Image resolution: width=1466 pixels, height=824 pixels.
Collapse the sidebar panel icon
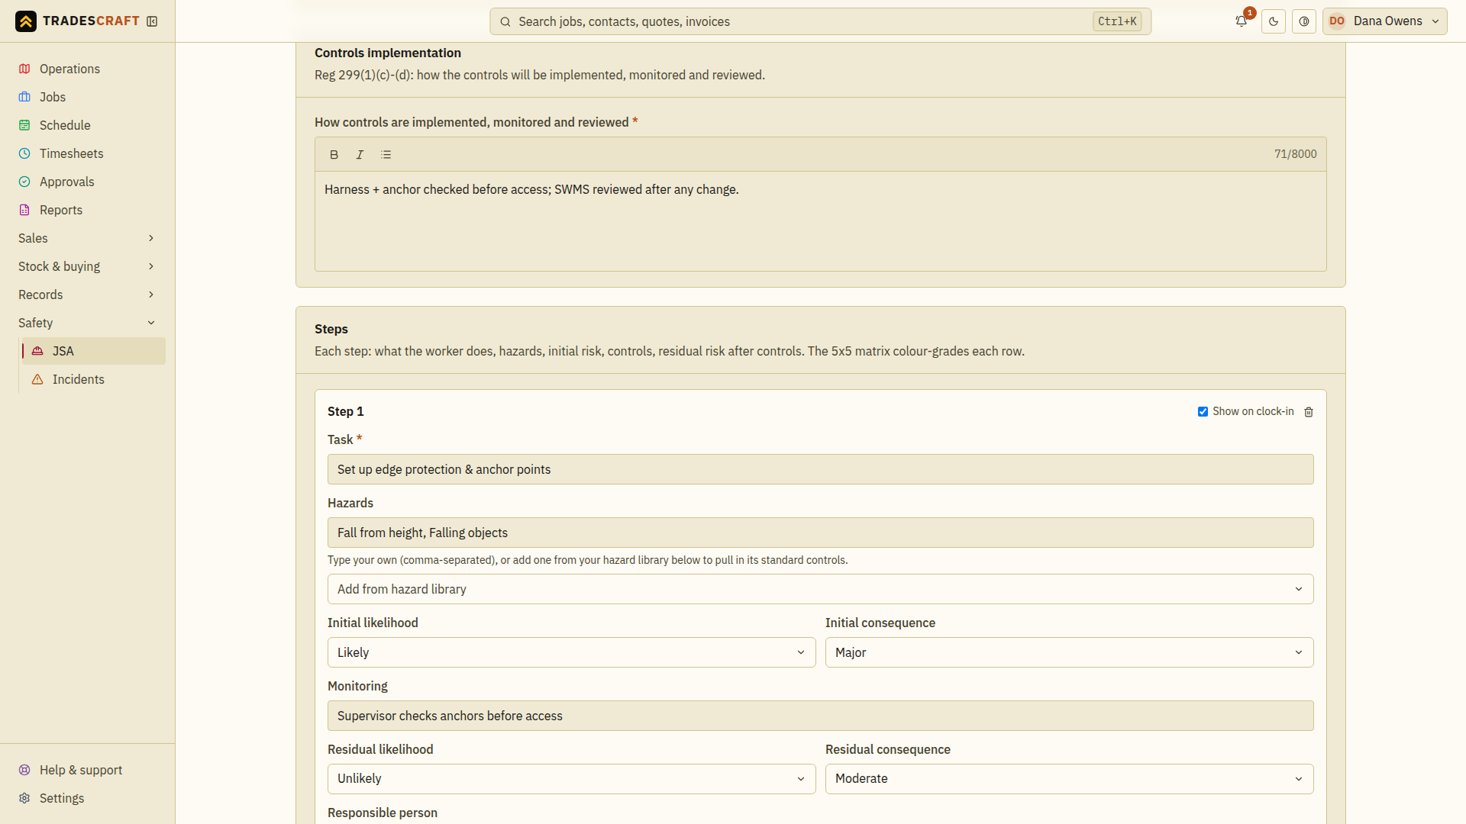point(152,21)
